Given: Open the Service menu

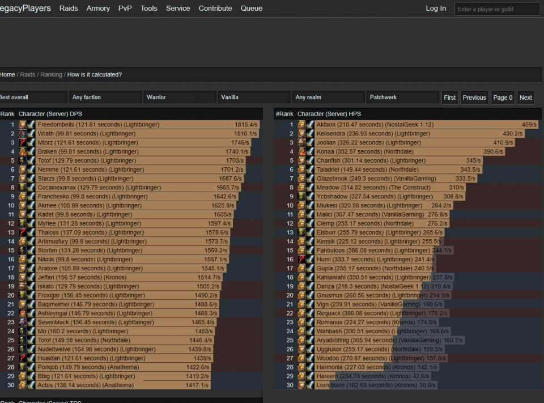Looking at the screenshot, I should (178, 9).
